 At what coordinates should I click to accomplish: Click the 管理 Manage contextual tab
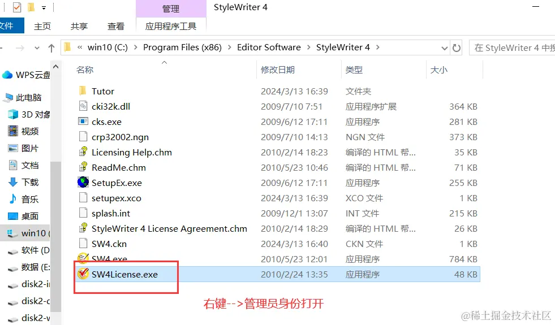(x=171, y=9)
